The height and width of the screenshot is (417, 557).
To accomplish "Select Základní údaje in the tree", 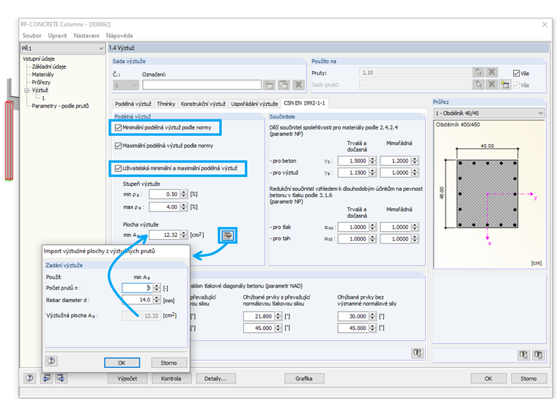I will tap(49, 67).
